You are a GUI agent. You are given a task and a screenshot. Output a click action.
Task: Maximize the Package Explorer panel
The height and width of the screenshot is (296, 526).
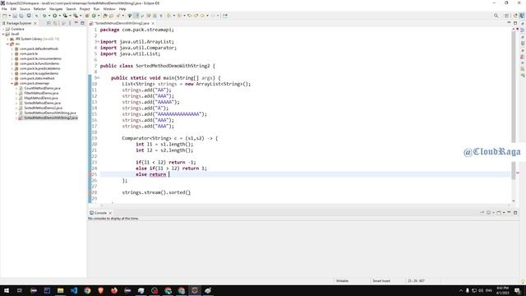(x=82, y=23)
